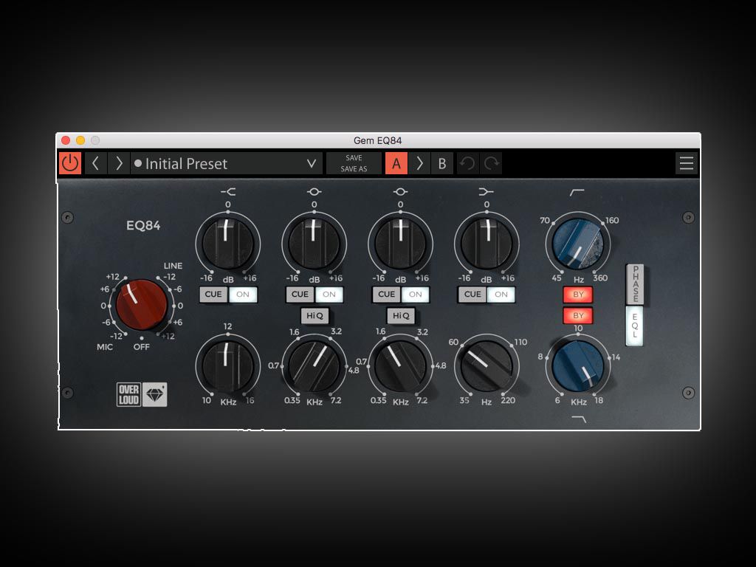Click the red close window button
Image resolution: width=756 pixels, height=567 pixels.
66,140
